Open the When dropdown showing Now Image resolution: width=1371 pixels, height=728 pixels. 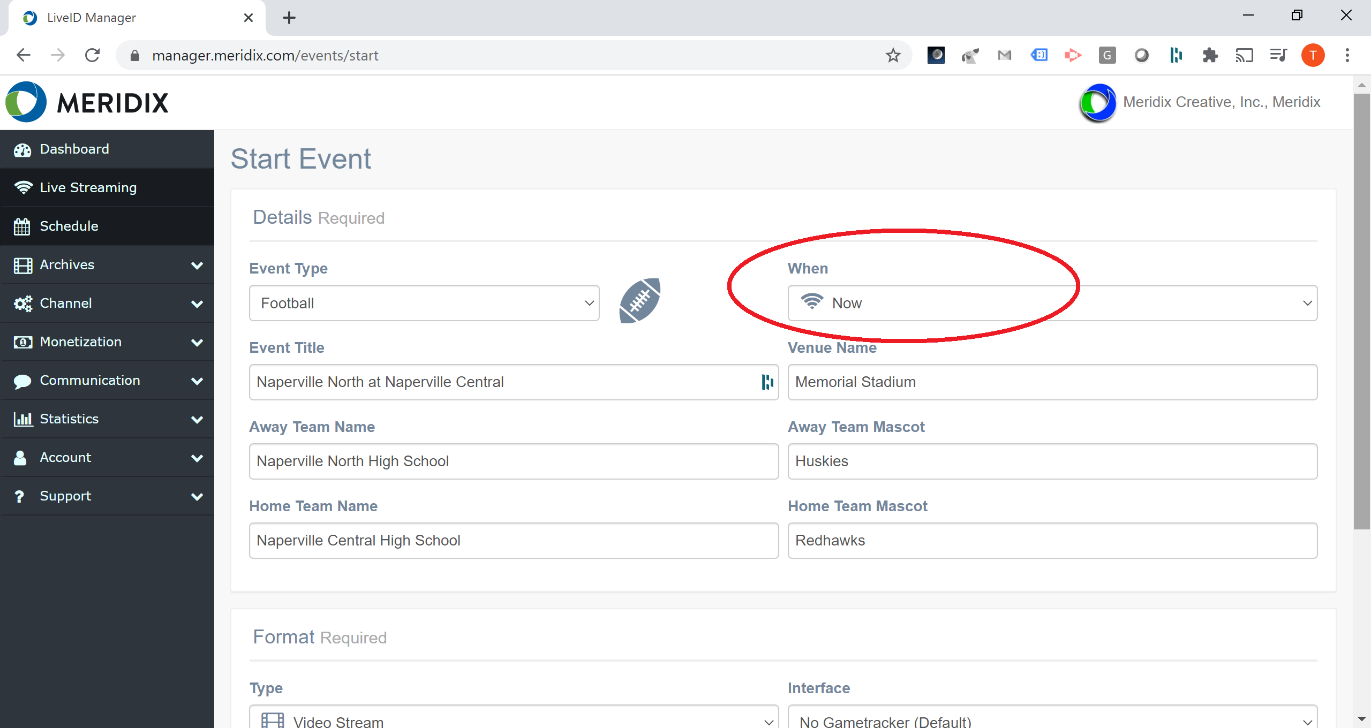click(1052, 303)
